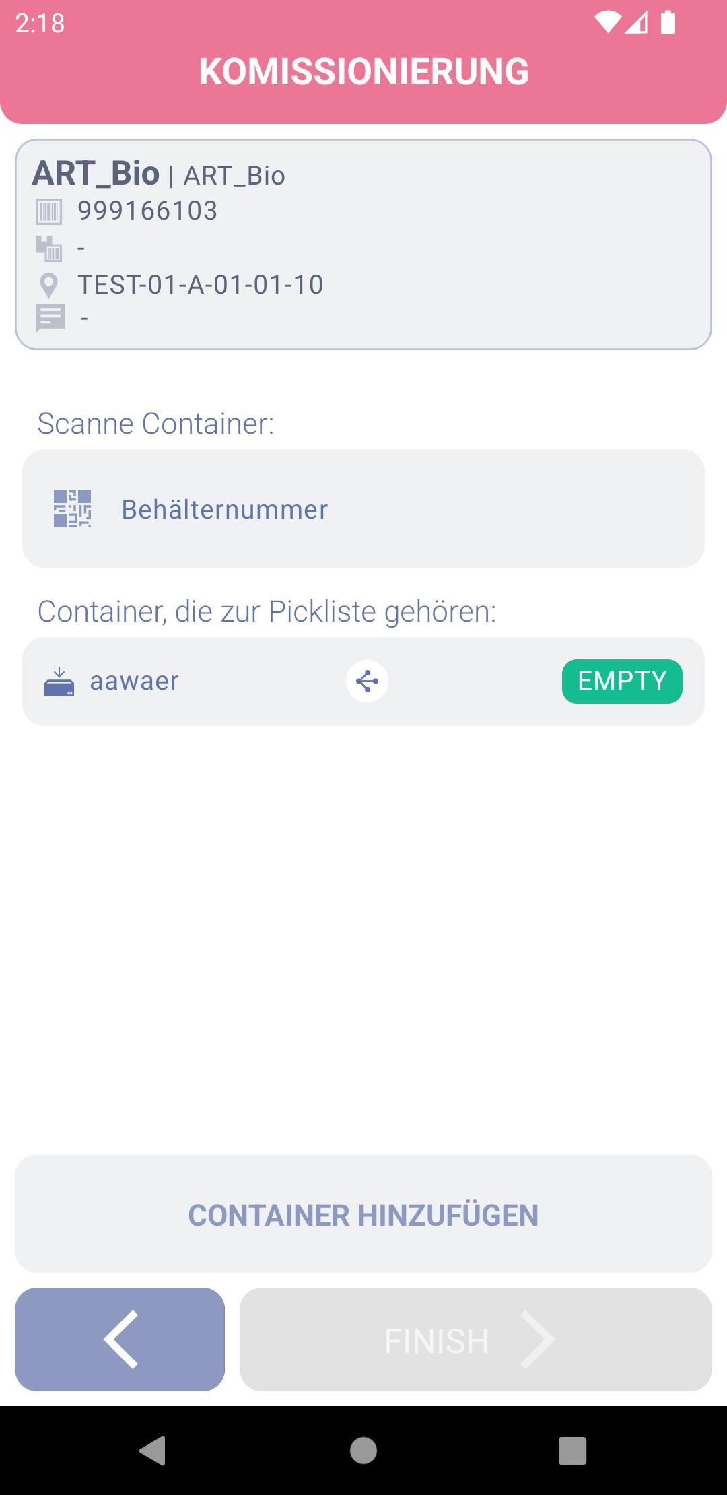Tap the comment note icon in article card
This screenshot has width=727, height=1495.
tap(50, 318)
